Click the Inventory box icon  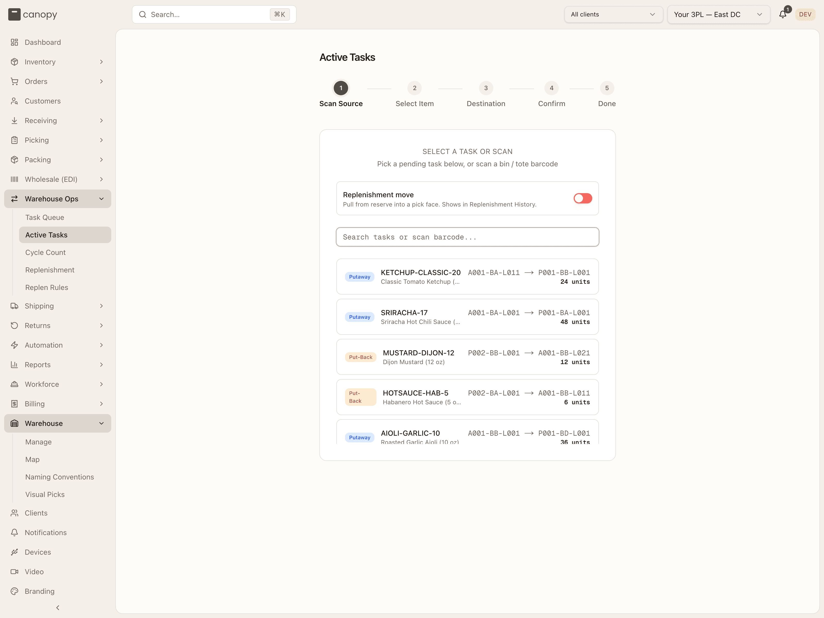pyautogui.click(x=14, y=62)
